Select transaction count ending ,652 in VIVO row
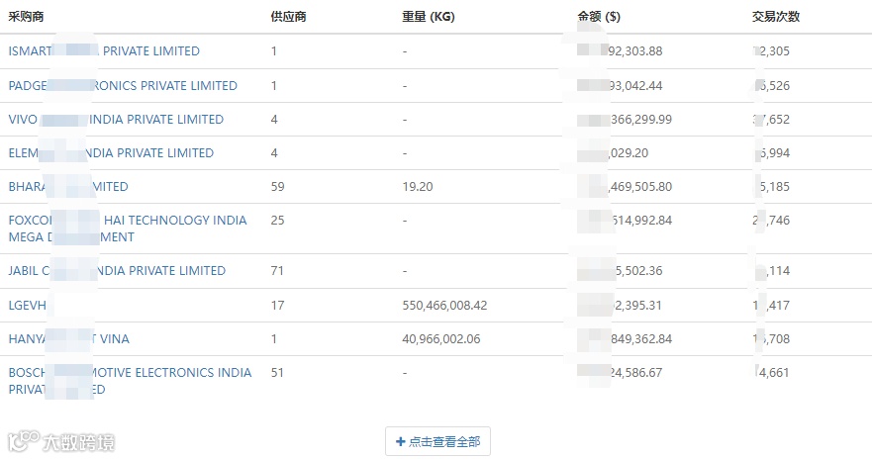 pyautogui.click(x=771, y=120)
